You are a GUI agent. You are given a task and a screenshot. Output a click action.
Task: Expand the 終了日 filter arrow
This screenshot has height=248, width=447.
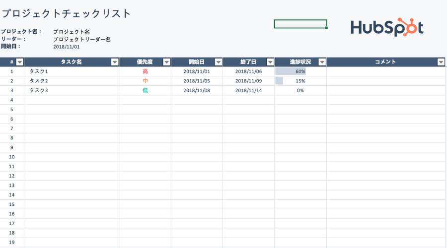pyautogui.click(x=270, y=62)
